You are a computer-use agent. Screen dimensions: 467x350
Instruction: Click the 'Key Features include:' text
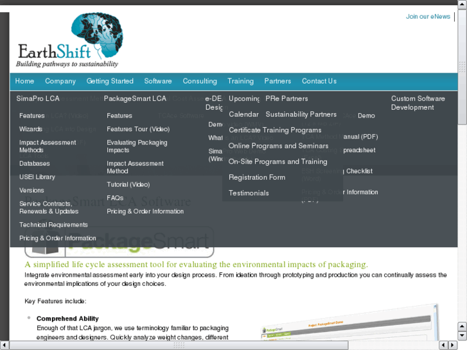(55, 301)
